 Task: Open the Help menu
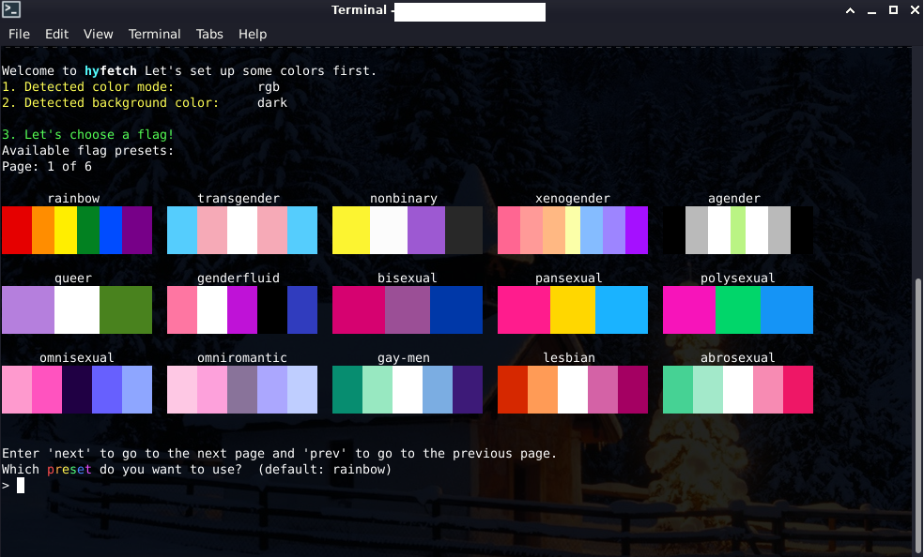click(253, 34)
